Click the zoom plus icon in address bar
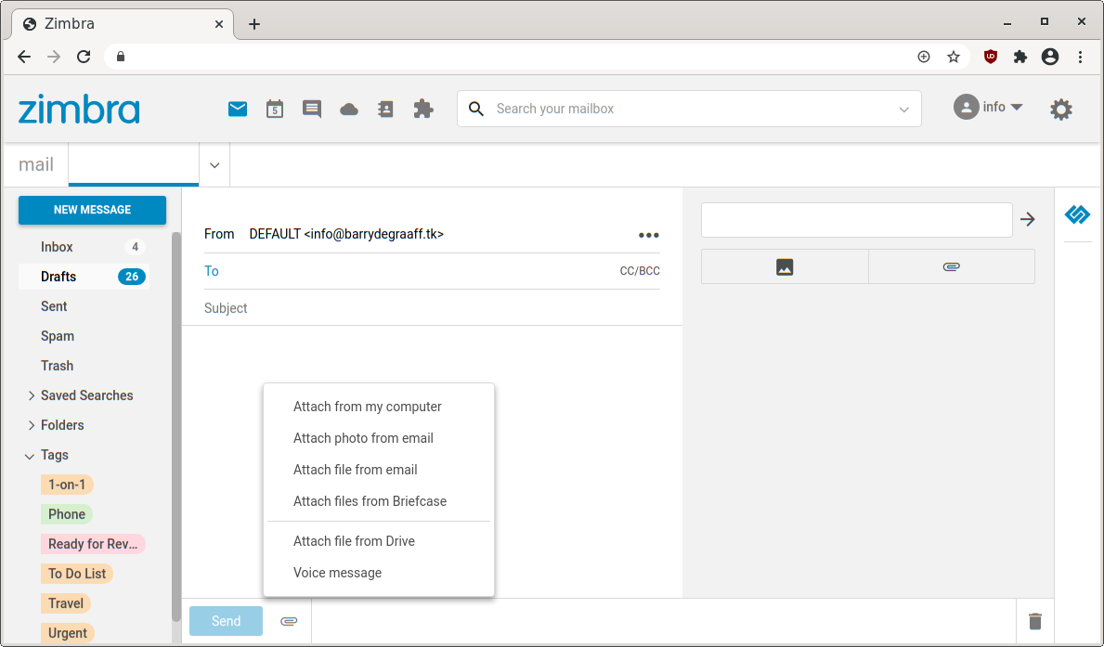This screenshot has width=1104, height=647. point(924,57)
